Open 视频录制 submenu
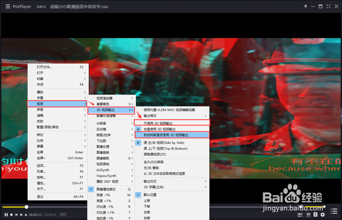342x220 pixels. click(111, 164)
